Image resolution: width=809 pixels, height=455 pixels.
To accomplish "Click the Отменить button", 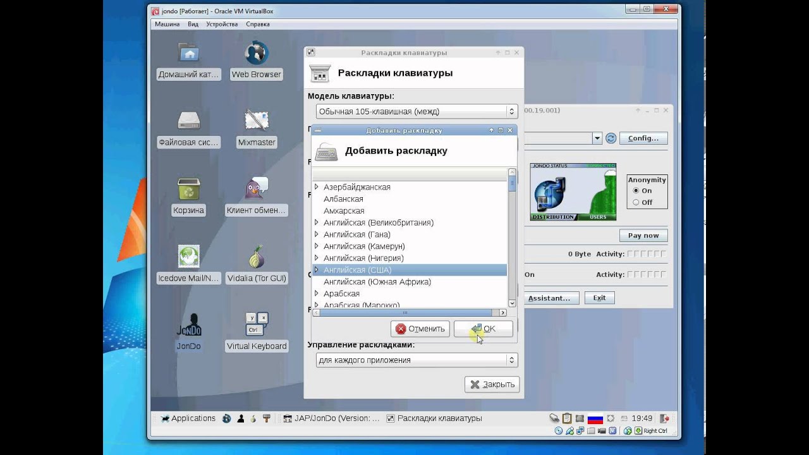I will pyautogui.click(x=420, y=329).
